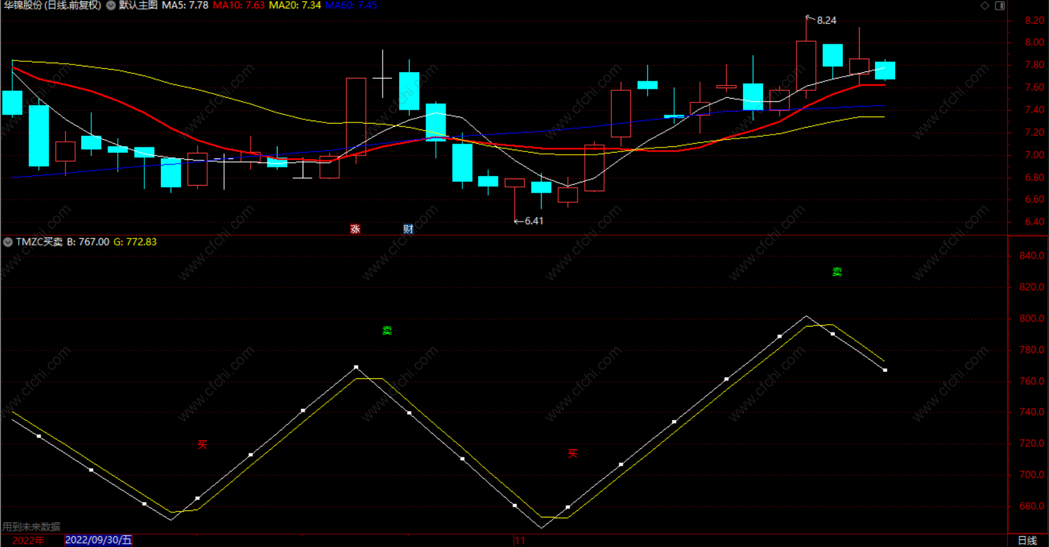
Task: Click first green 卖 signal in middle
Action: pyautogui.click(x=387, y=331)
